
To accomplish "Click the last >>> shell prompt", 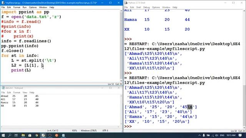I will [x=128, y=127].
